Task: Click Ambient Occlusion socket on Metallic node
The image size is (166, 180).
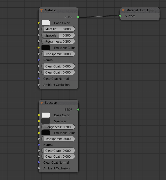Action: 39,85
